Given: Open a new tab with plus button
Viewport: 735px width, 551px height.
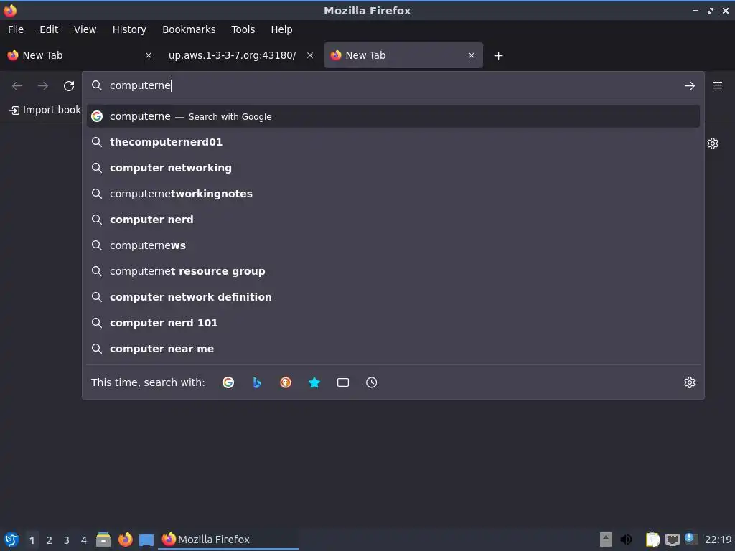Looking at the screenshot, I should [498, 56].
